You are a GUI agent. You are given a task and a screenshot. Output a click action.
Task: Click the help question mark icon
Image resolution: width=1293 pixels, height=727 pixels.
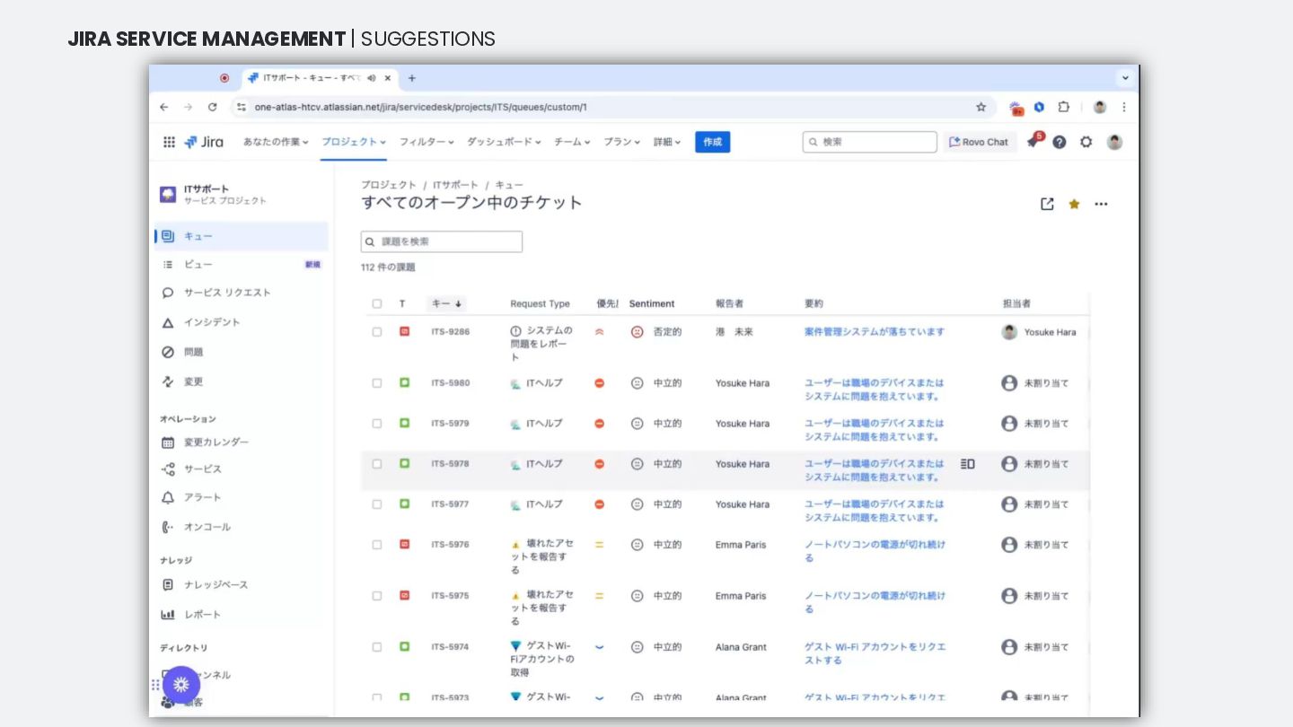[1060, 142]
